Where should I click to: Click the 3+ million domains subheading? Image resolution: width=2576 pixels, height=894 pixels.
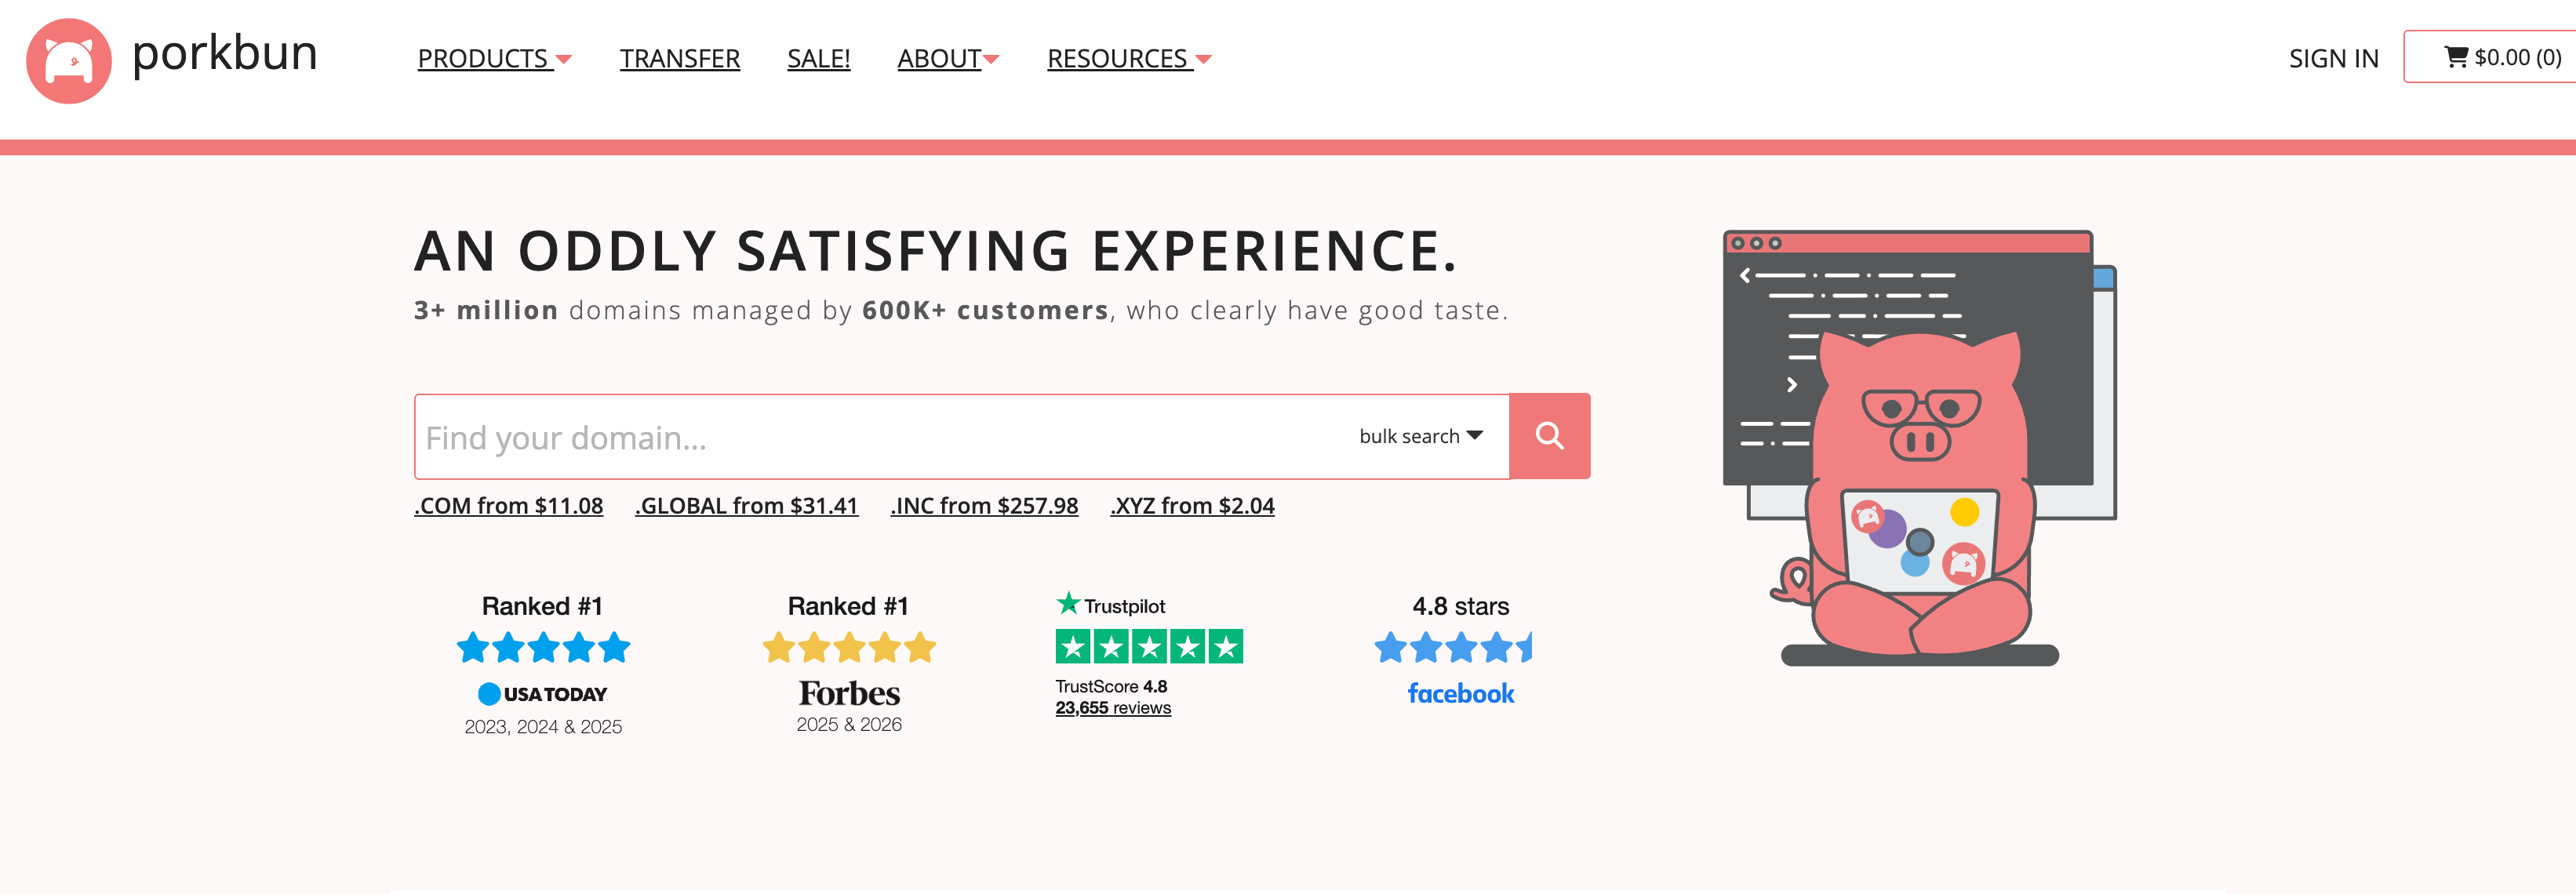click(961, 310)
